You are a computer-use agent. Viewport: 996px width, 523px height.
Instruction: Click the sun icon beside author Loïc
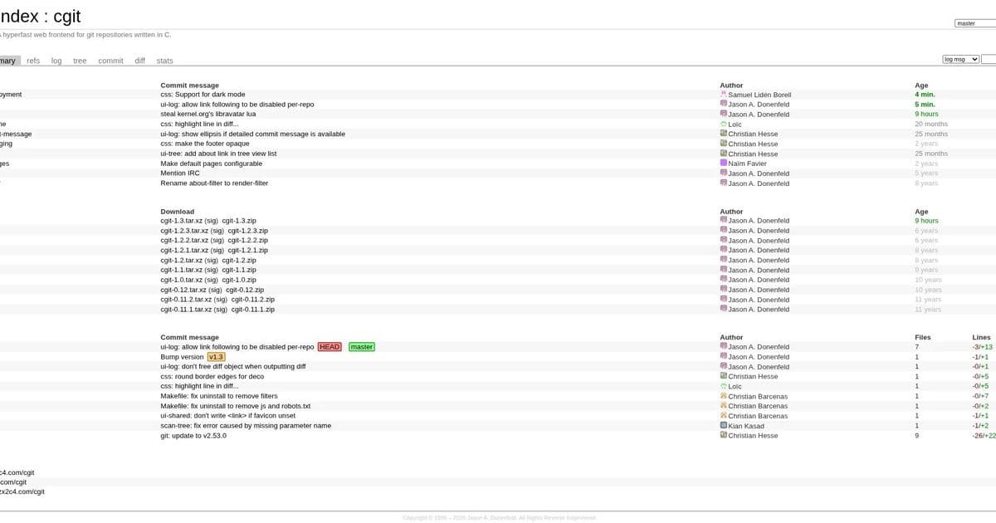pyautogui.click(x=723, y=124)
